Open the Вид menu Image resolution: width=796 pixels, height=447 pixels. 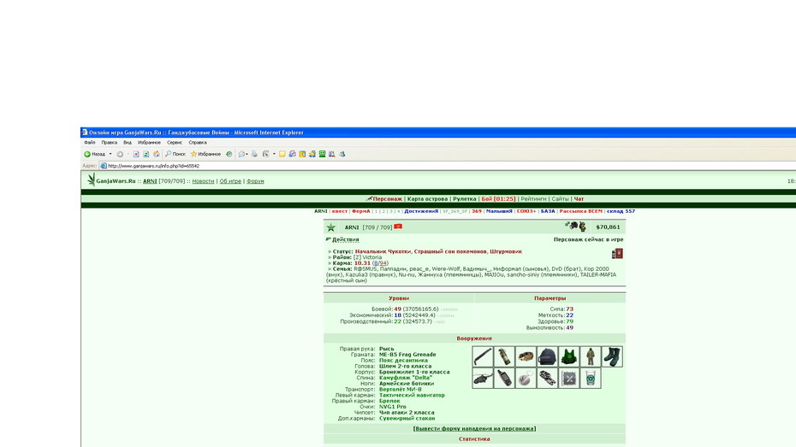pos(128,143)
